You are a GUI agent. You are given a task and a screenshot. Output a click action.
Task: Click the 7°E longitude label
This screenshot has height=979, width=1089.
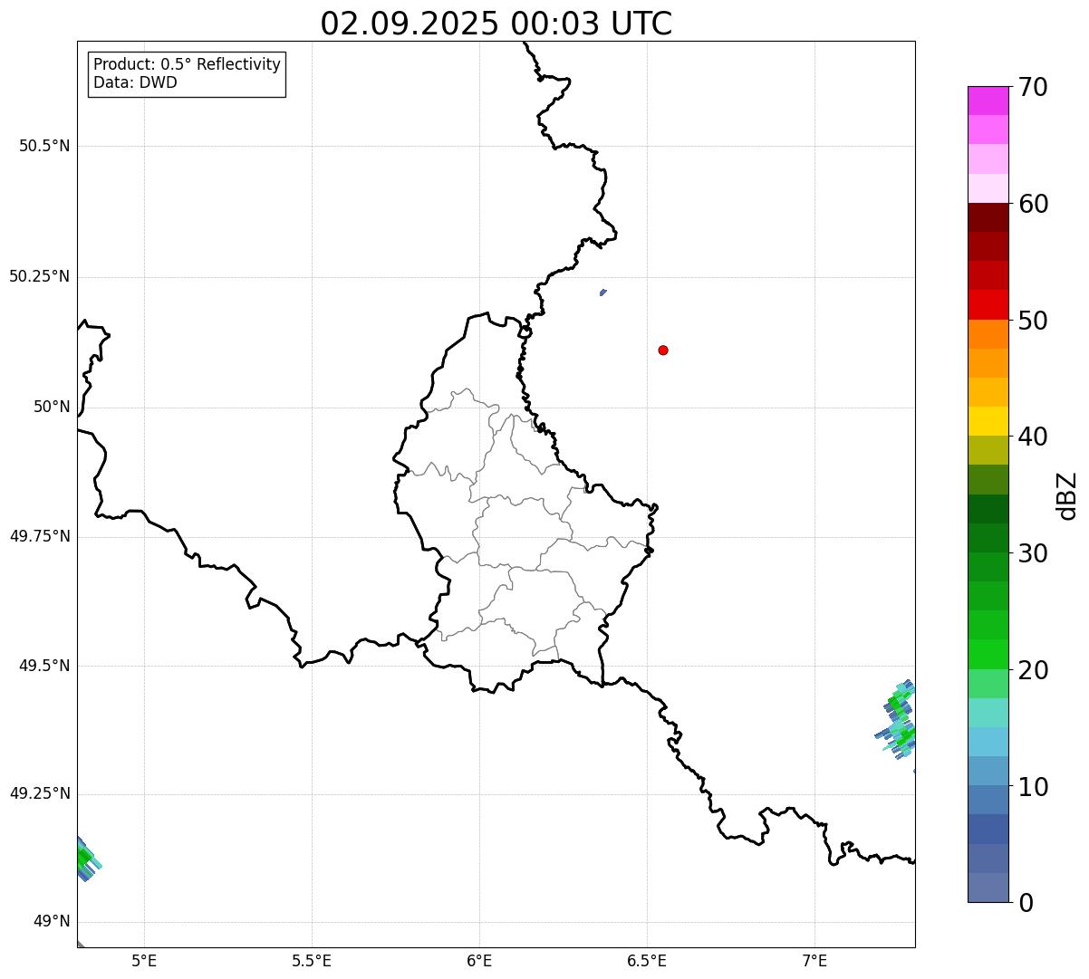[814, 960]
